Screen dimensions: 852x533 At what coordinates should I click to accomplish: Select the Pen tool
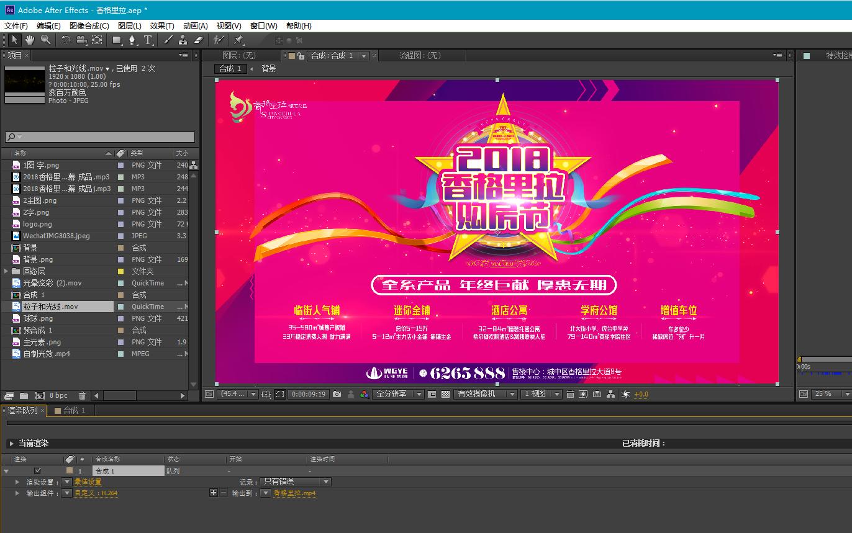coord(132,40)
